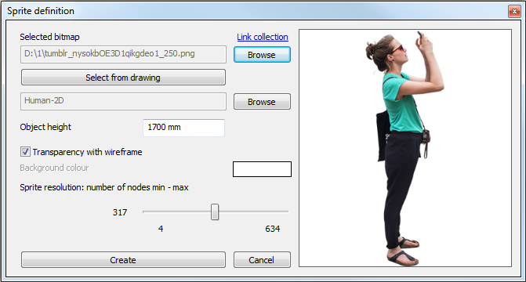This screenshot has width=526, height=282.
Task: Open the Background colour swatch
Action: tap(262, 169)
